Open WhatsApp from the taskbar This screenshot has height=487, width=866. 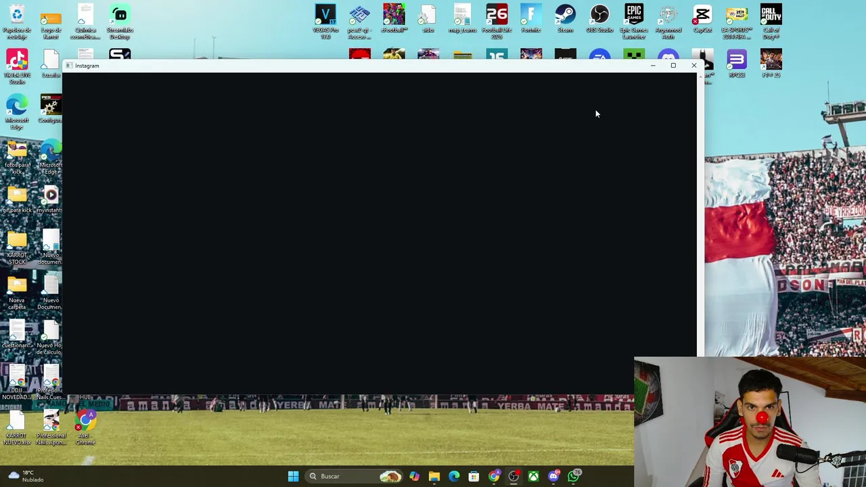pos(574,476)
